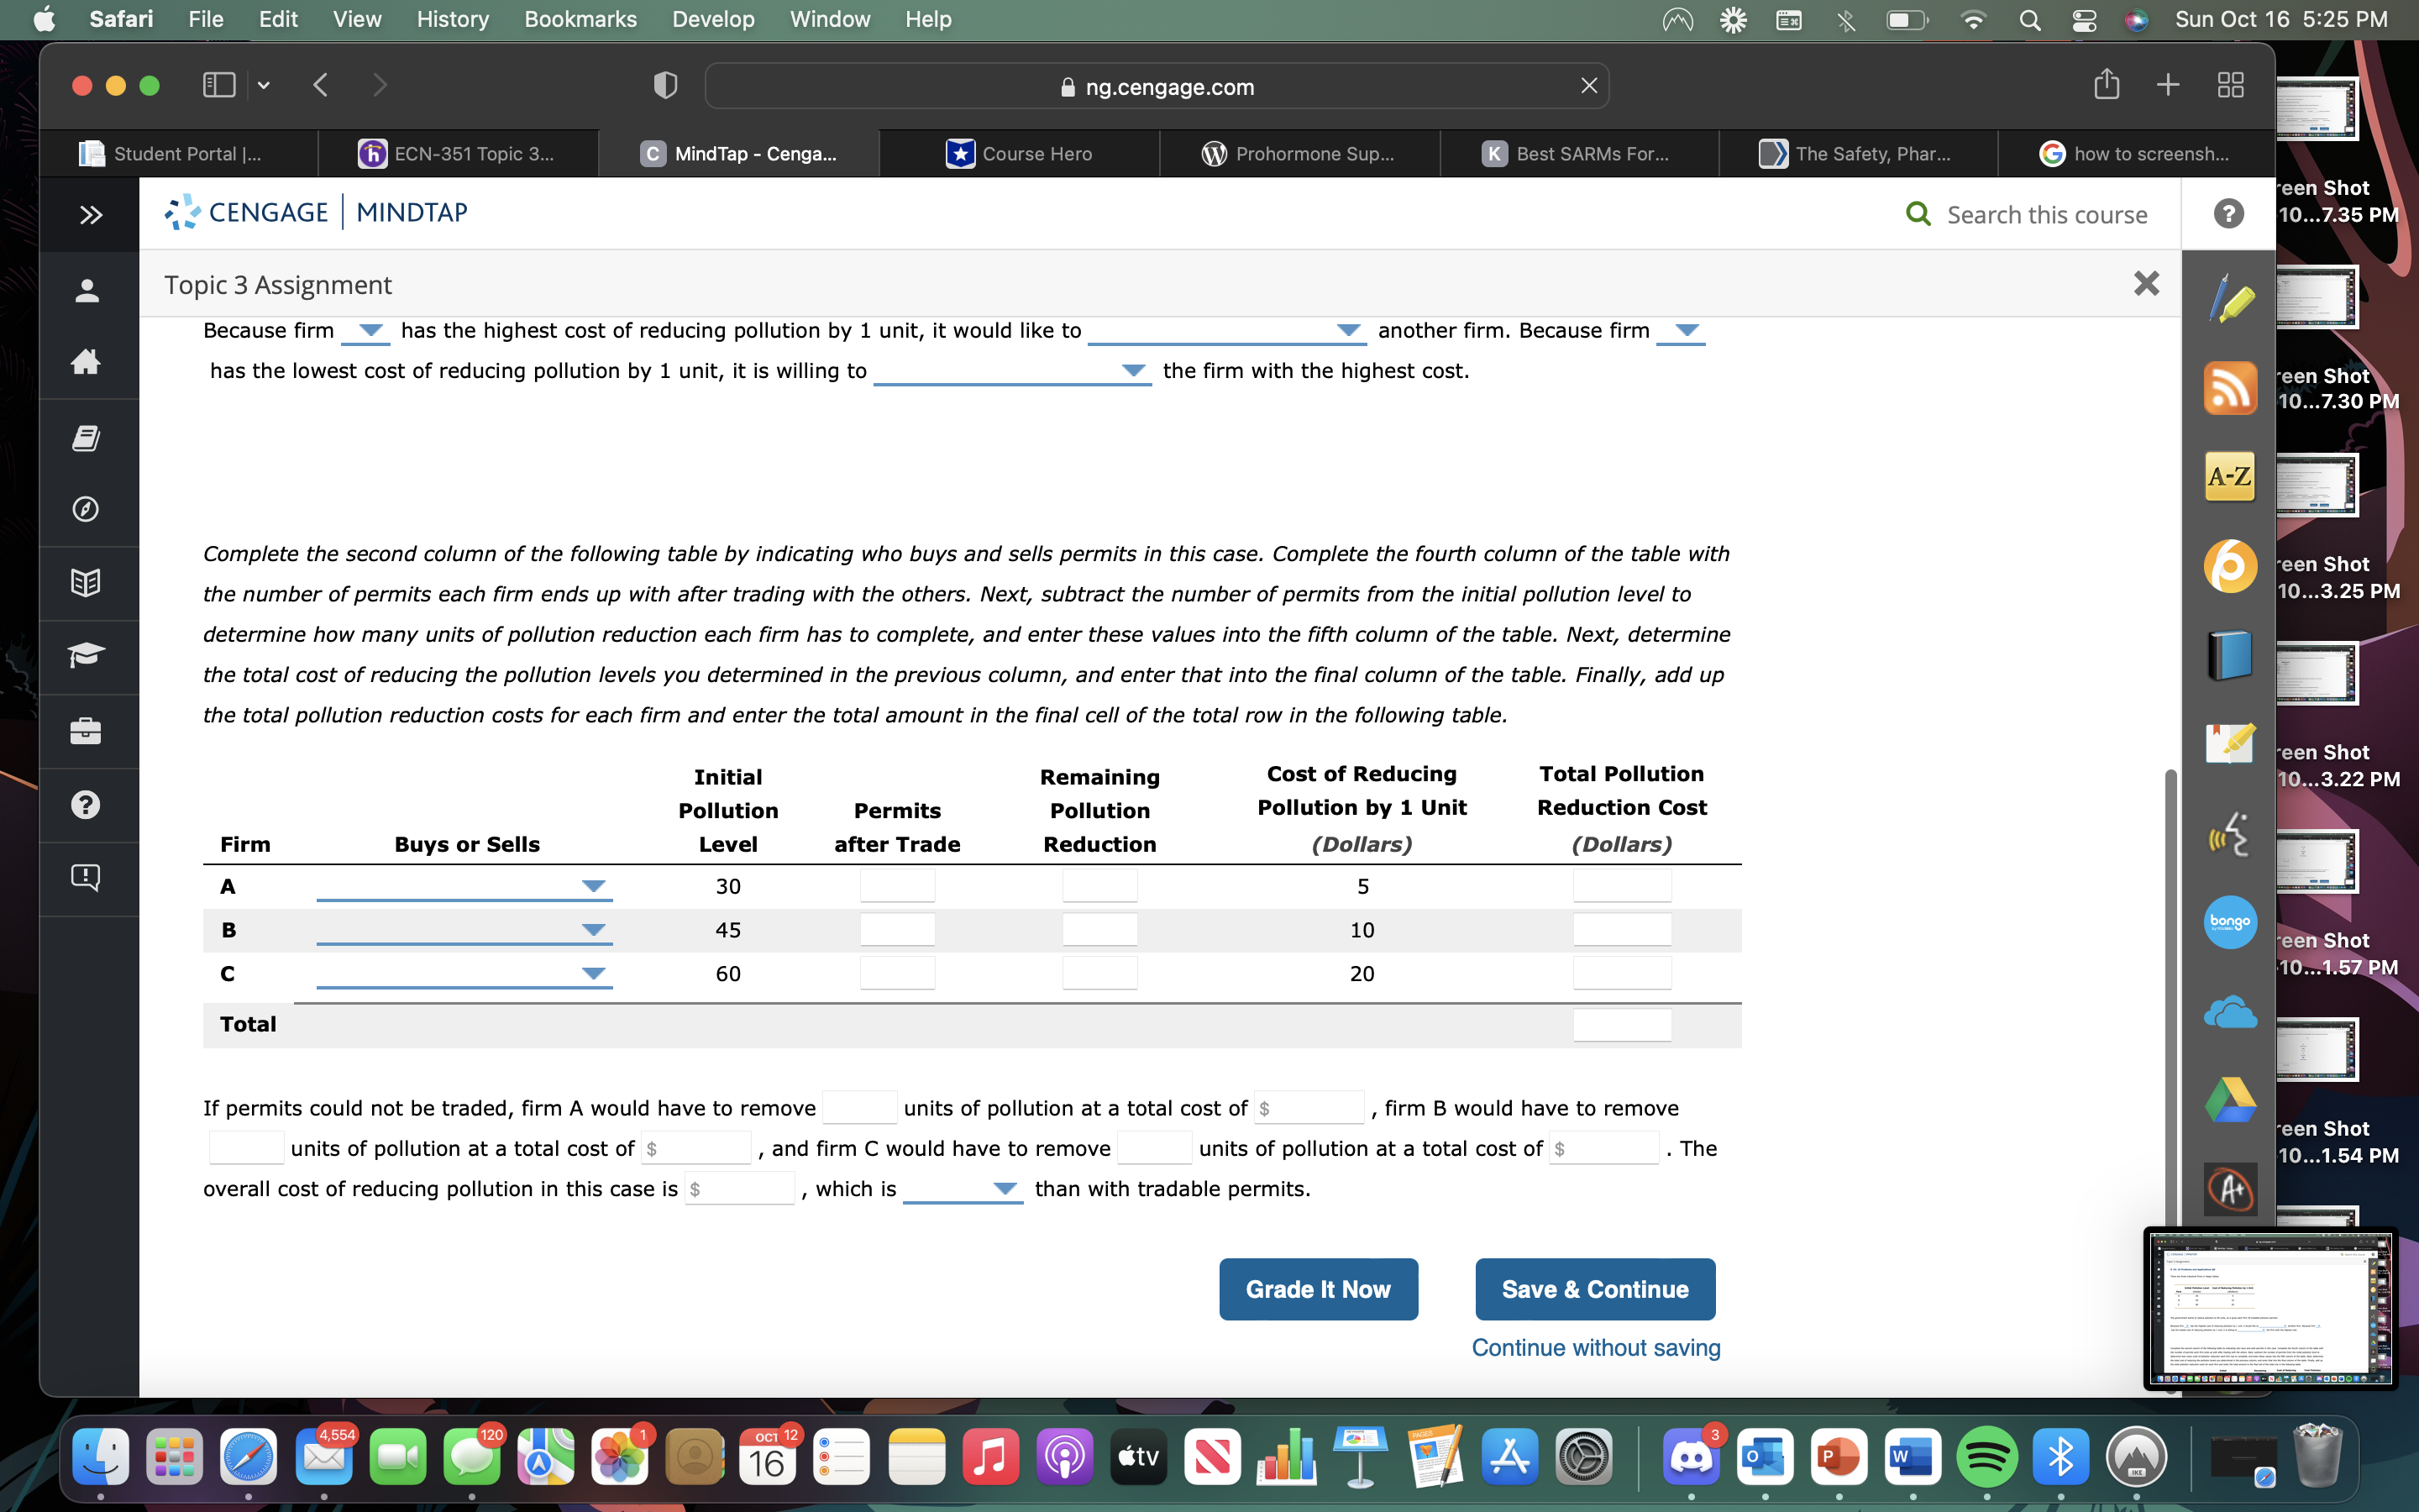
Task: Open the RSS feed tool on the right
Action: (2230, 388)
